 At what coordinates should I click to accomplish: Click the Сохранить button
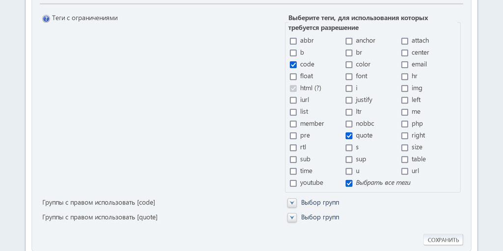point(443,240)
